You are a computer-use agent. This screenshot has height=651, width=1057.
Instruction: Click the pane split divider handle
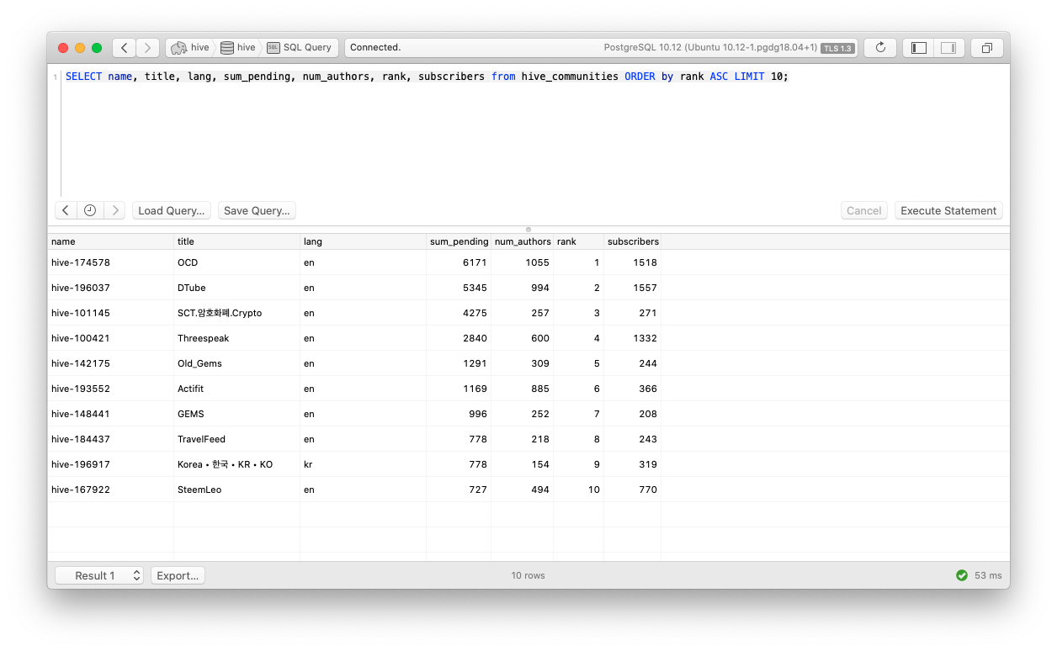(x=528, y=229)
